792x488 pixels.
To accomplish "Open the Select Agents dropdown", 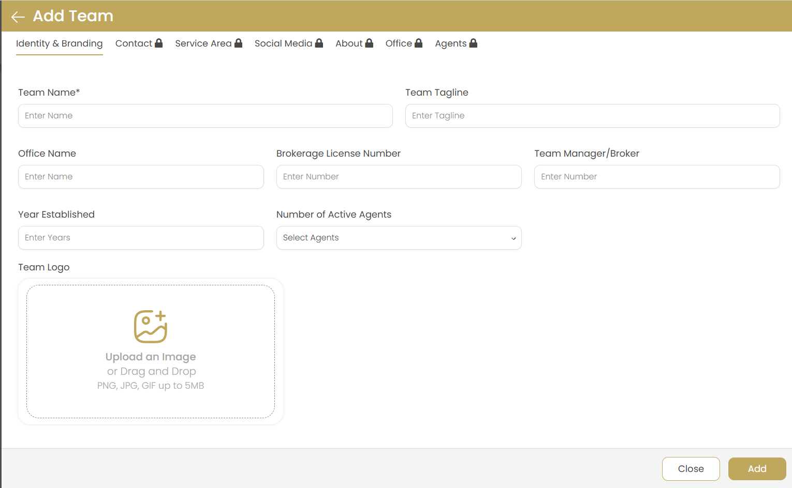I will [x=399, y=238].
